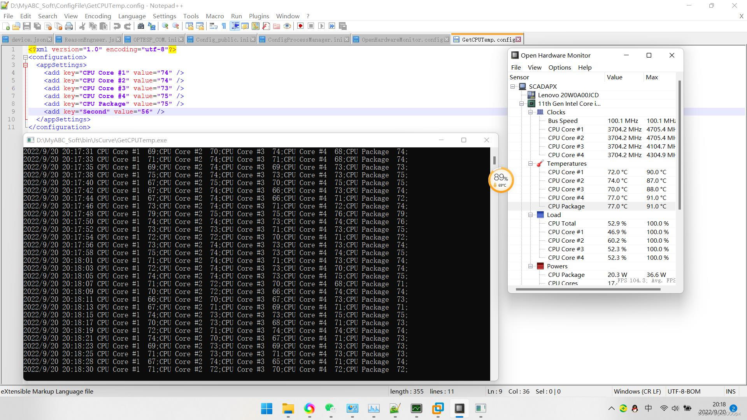Open the File menu in Notepad++
The image size is (747, 420).
[8, 16]
